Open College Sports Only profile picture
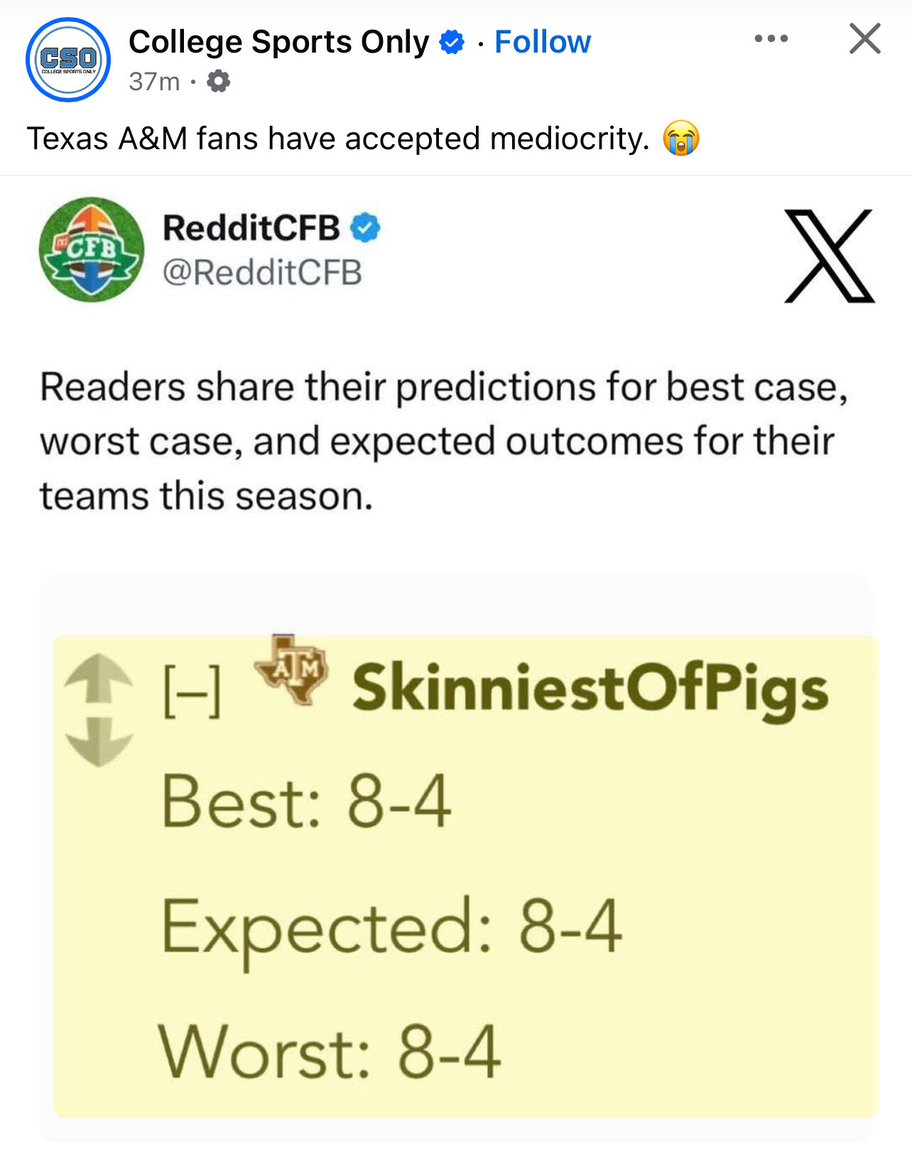 tap(68, 60)
